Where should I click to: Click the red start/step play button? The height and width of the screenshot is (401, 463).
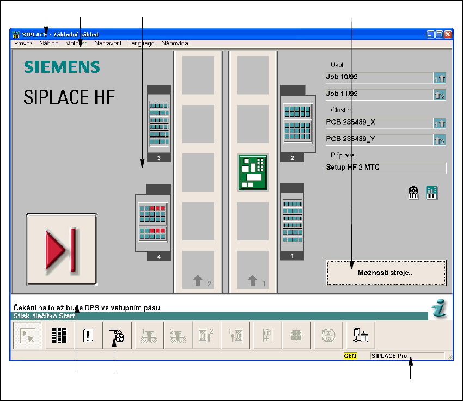62,249
